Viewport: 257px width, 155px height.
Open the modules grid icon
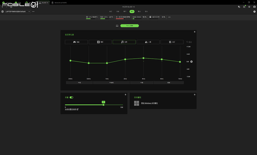tap(244, 7)
